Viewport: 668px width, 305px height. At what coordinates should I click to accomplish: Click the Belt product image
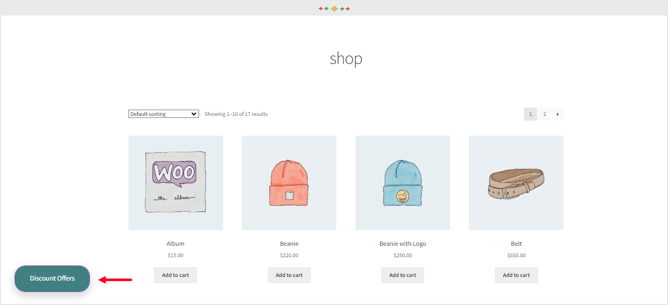[x=516, y=182]
